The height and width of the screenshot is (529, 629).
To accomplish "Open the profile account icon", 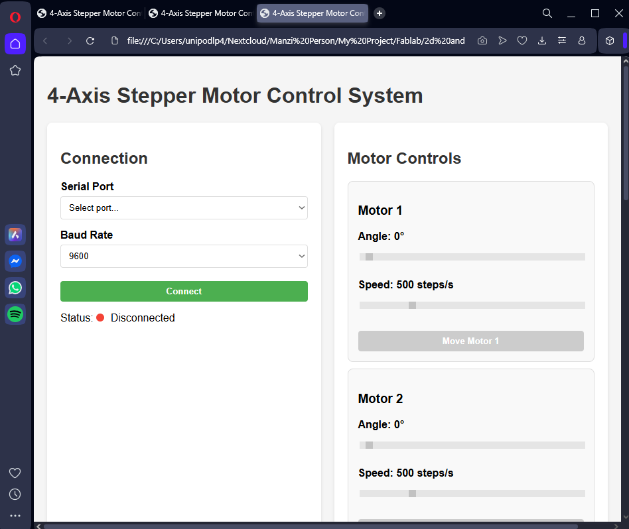I will point(582,41).
